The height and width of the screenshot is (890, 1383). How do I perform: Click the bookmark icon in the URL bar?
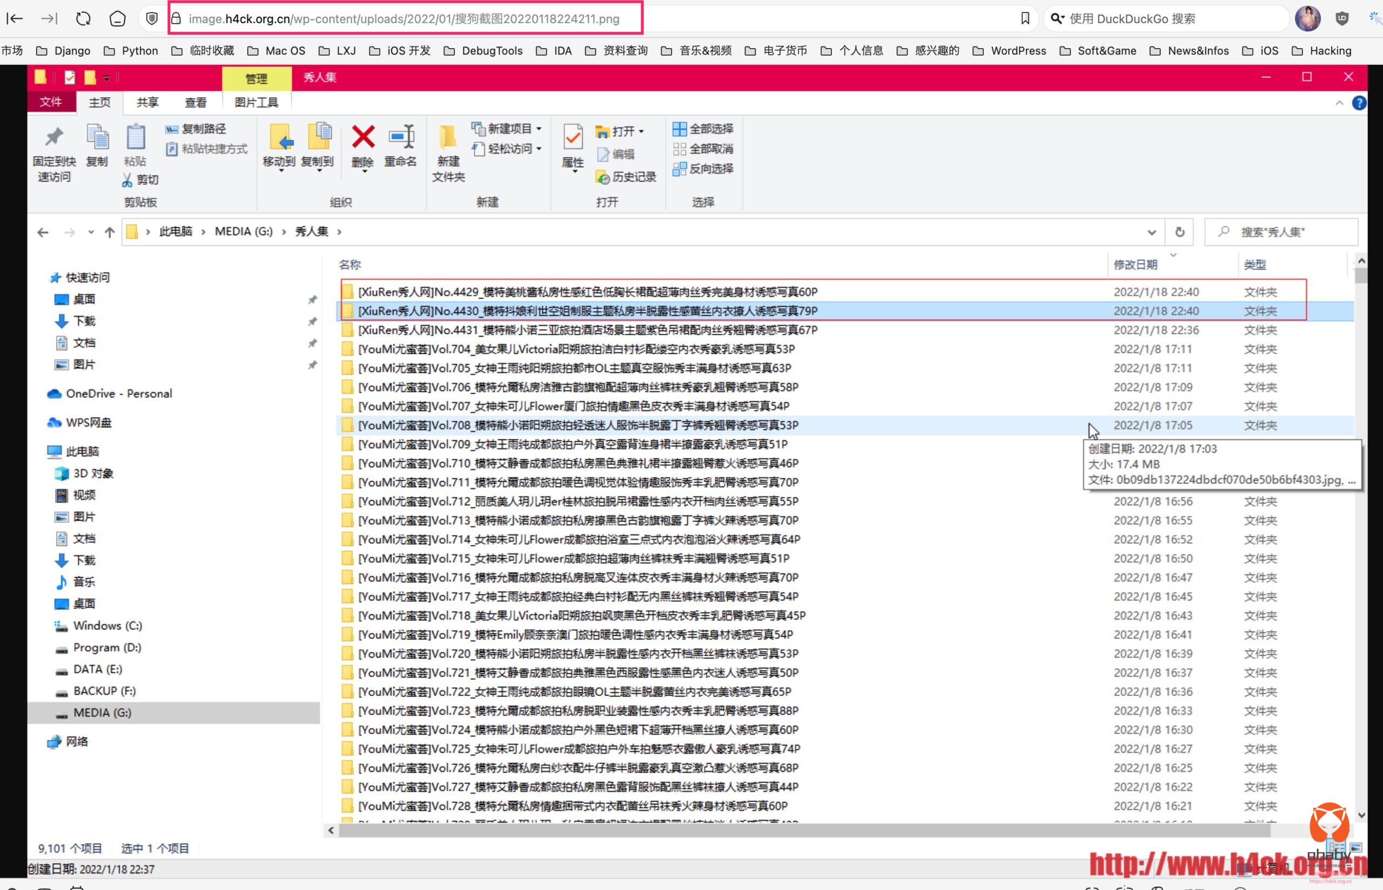click(x=1025, y=18)
